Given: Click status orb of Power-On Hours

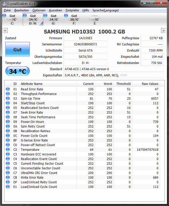Looking at the screenshot, I should (x=8, y=122).
